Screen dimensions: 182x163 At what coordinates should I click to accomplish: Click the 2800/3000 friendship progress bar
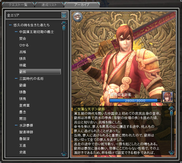(135, 101)
